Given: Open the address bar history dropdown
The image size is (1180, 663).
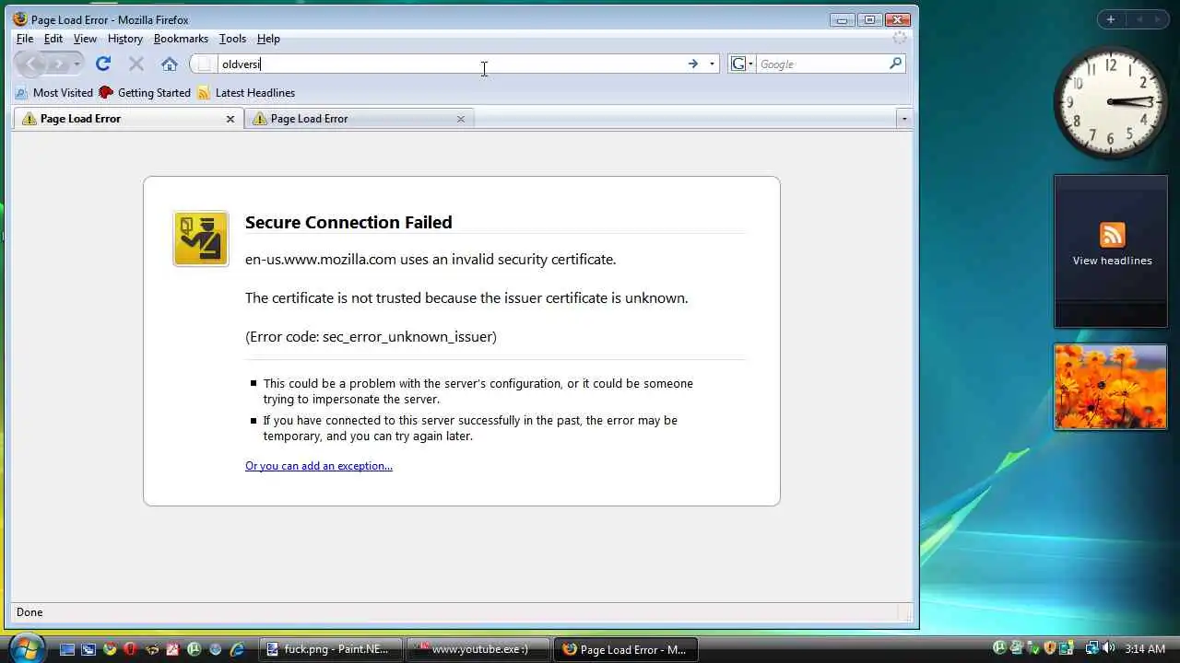Looking at the screenshot, I should tap(712, 64).
